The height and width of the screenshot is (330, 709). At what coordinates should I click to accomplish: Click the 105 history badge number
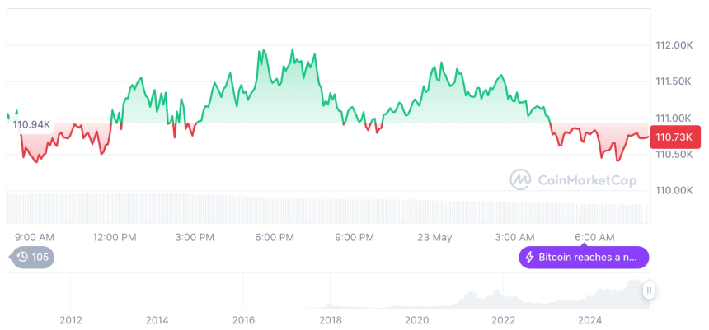(x=40, y=258)
